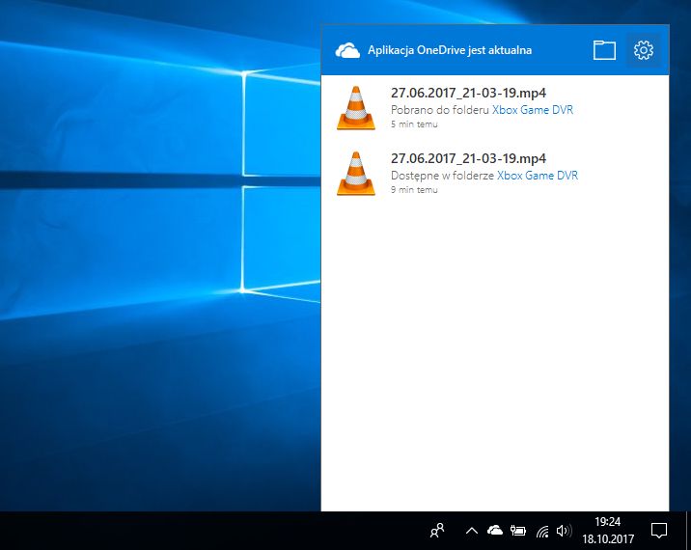Image resolution: width=691 pixels, height=550 pixels.
Task: Open battery power status tray icon
Action: [518, 531]
